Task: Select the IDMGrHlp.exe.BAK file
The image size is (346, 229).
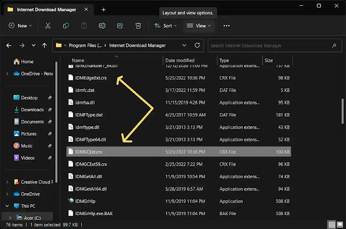Action: (179, 213)
